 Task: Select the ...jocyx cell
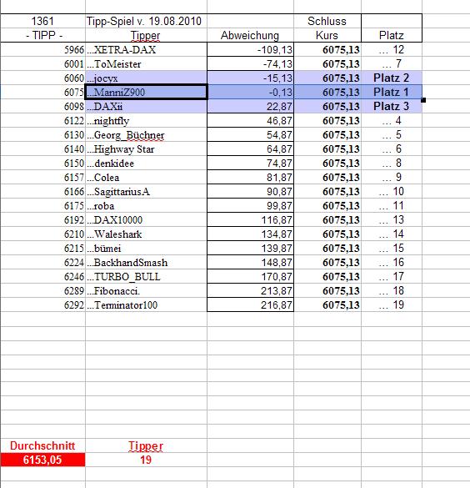tap(146, 78)
